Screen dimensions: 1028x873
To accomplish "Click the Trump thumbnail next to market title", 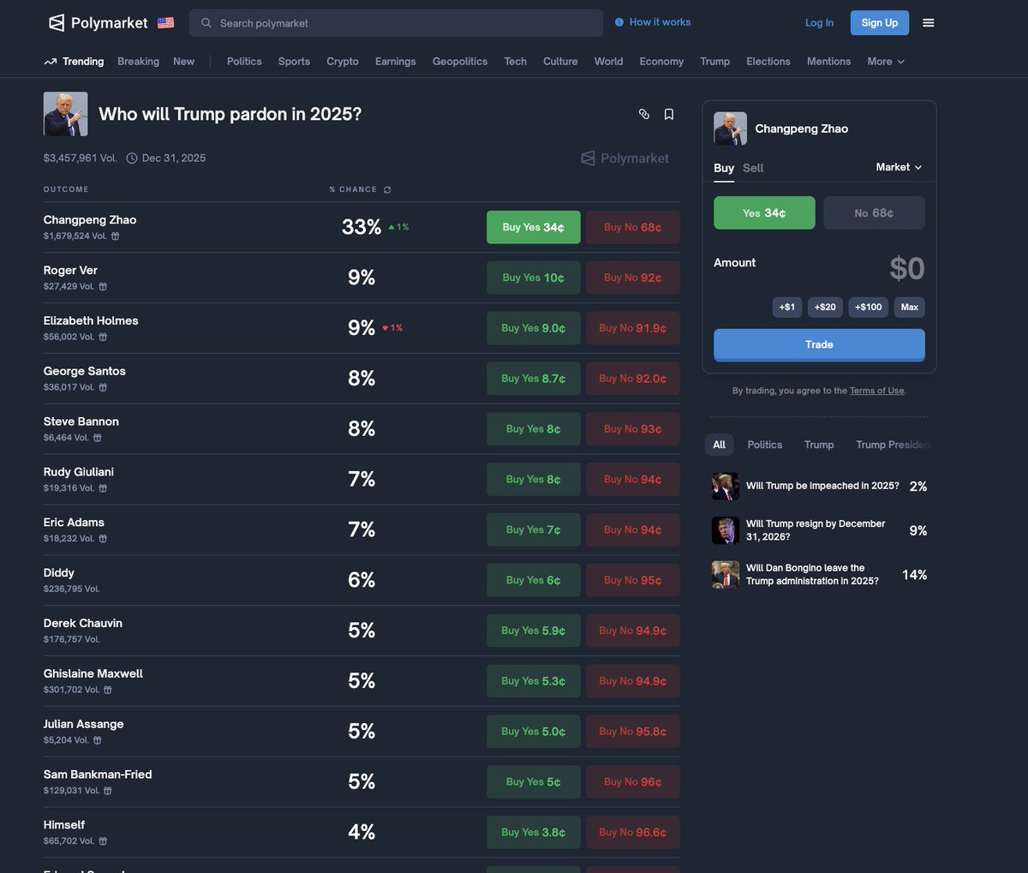I will coord(65,114).
